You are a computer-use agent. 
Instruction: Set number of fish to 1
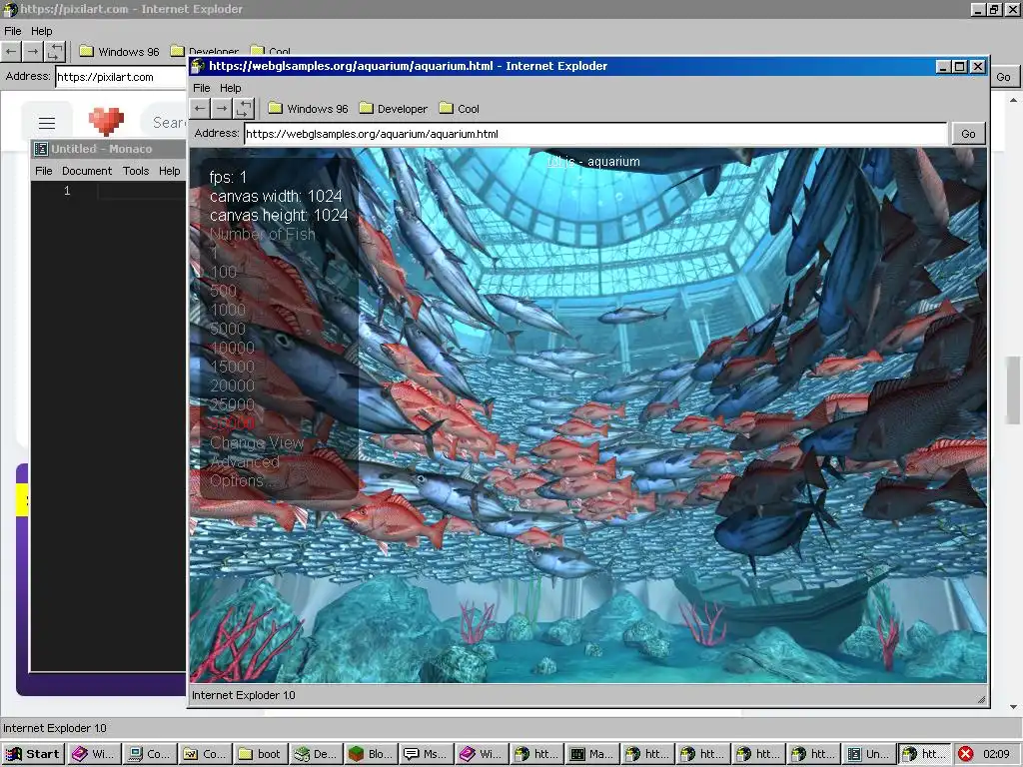point(214,253)
